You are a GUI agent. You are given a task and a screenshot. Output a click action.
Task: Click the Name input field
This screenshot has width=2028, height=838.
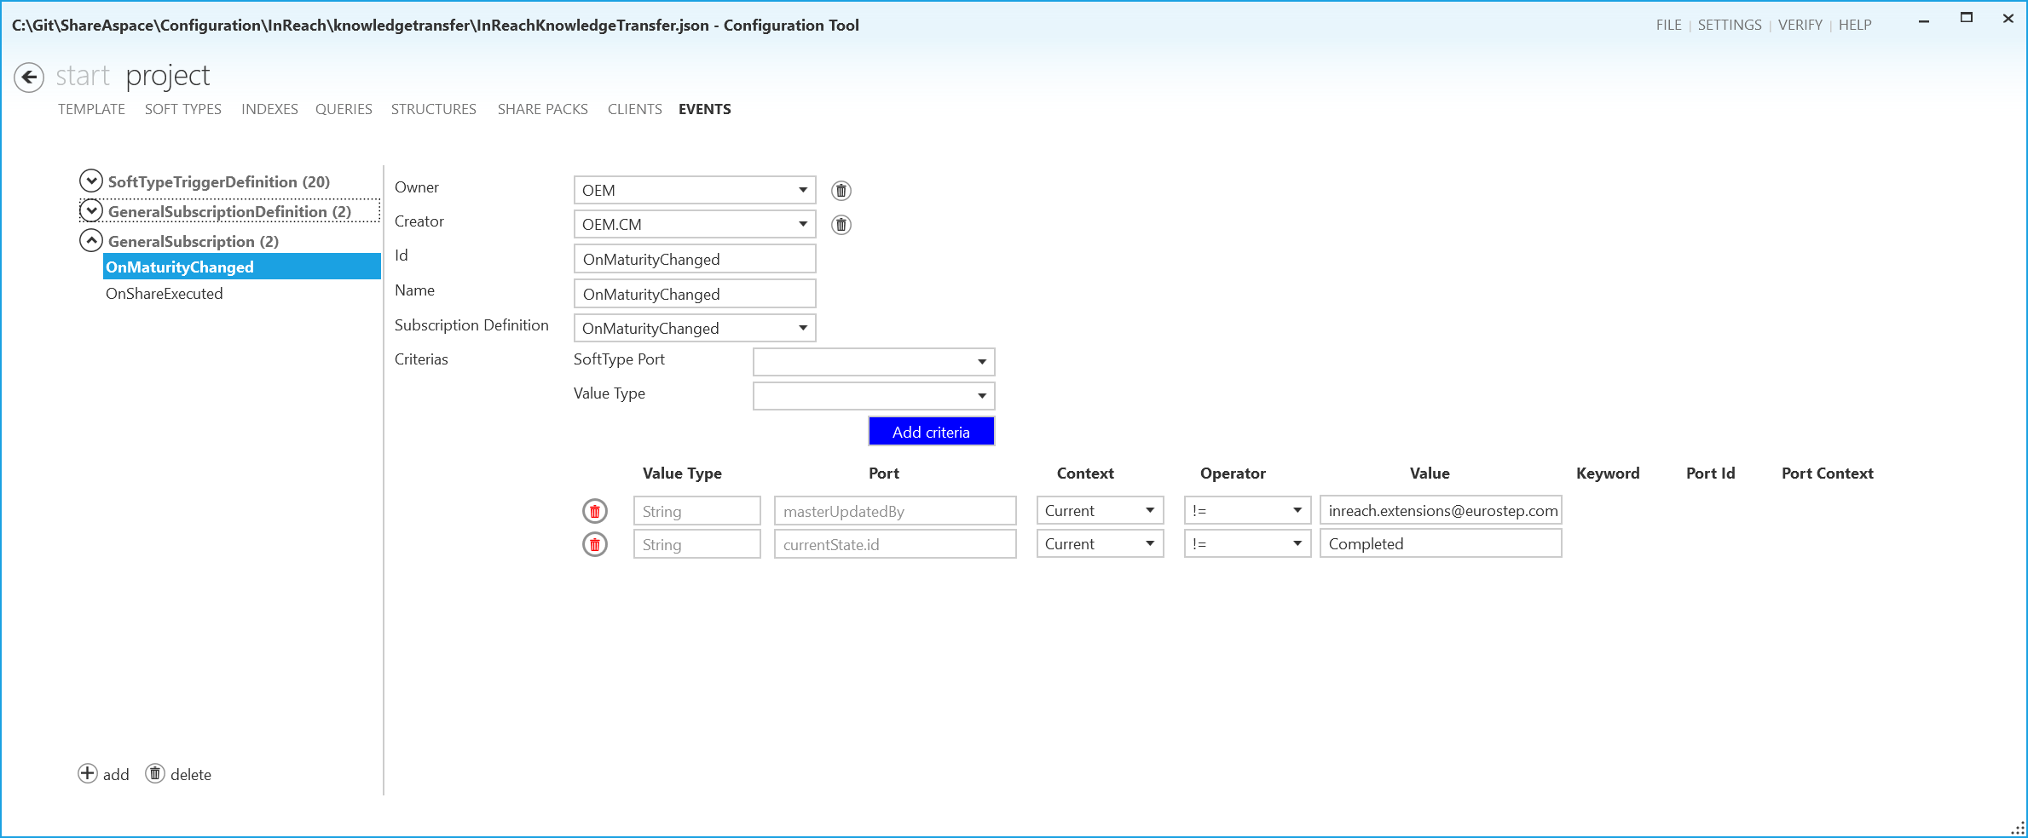point(695,295)
